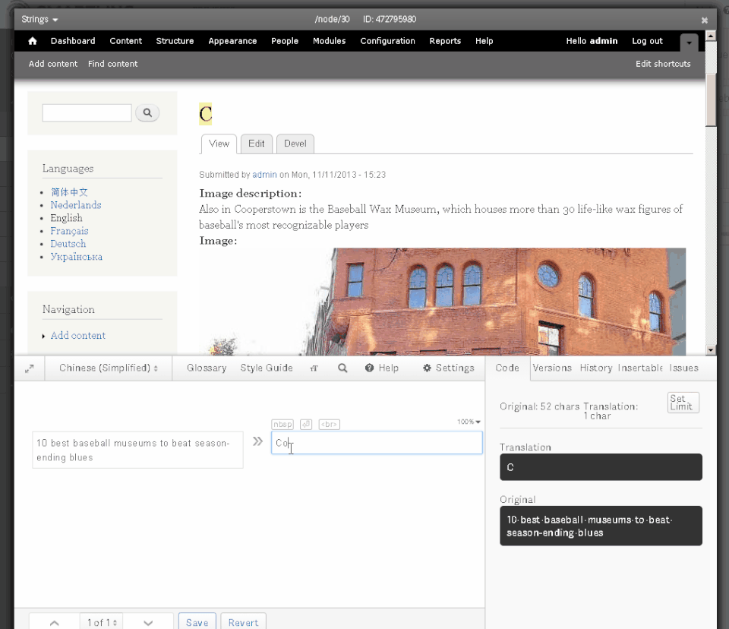This screenshot has height=629, width=729.
Task: Select the History tab
Action: pyautogui.click(x=596, y=368)
